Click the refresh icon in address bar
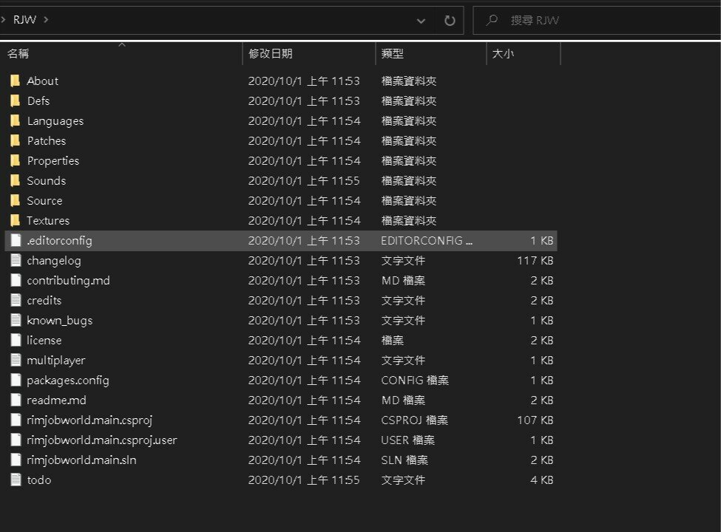The height and width of the screenshot is (532, 721). click(x=450, y=20)
